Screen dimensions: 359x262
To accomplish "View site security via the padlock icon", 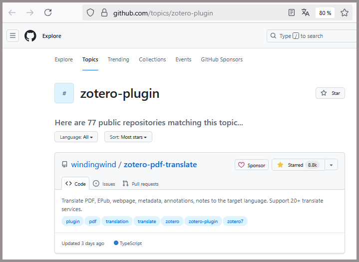I will click(x=104, y=12).
